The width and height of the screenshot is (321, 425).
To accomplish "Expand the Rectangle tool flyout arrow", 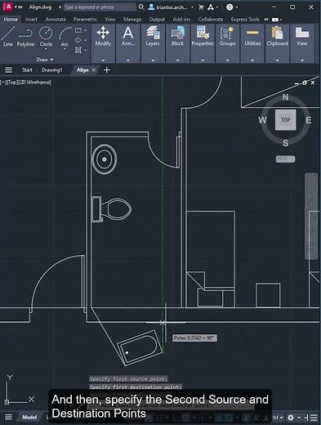I will (86, 30).
